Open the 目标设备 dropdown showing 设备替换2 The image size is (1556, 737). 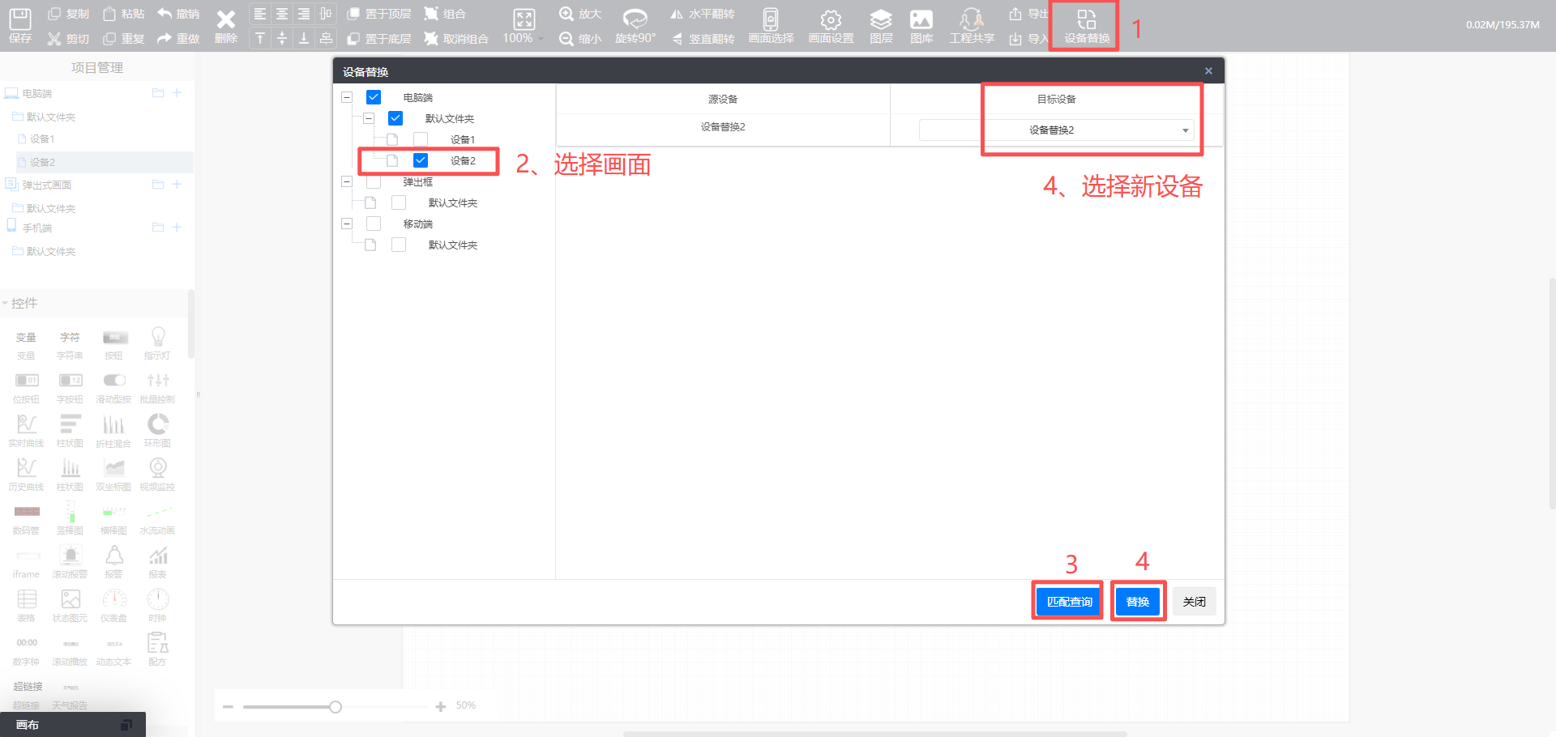tap(1056, 130)
